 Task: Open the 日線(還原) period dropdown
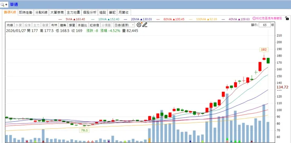(124, 25)
